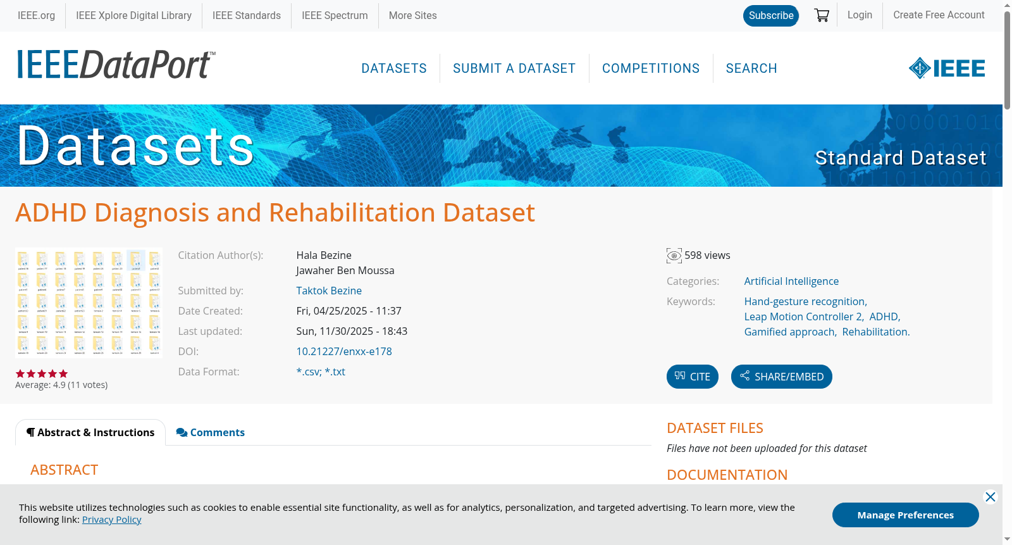
Task: Open Artificial Intelligence category
Action: pyautogui.click(x=791, y=281)
